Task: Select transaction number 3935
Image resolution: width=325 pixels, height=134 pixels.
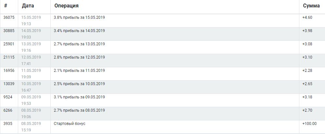Action: pyautogui.click(x=8, y=124)
